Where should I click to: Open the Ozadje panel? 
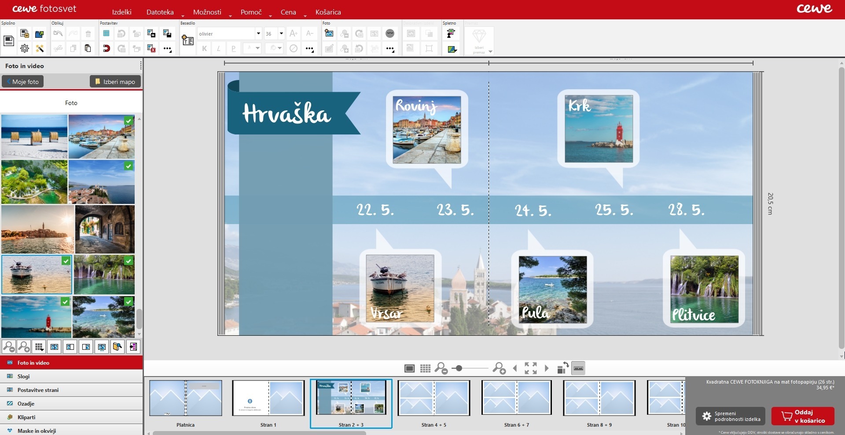pyautogui.click(x=71, y=404)
